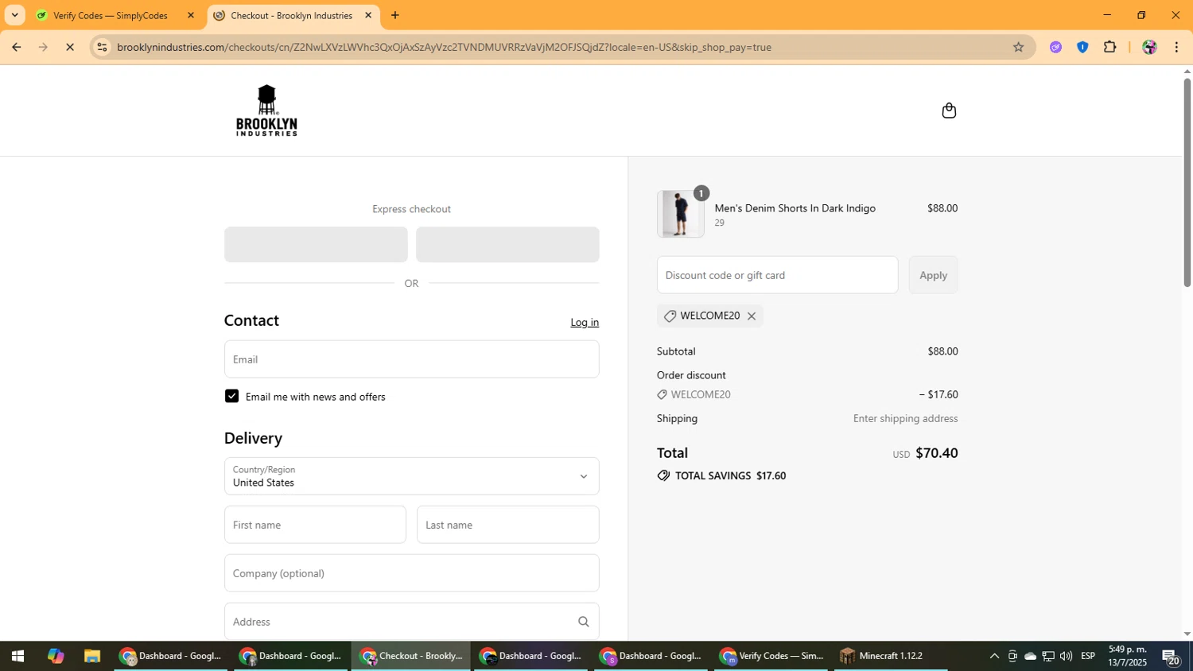Click the purple circular extension icon
The width and height of the screenshot is (1193, 671).
[1055, 47]
